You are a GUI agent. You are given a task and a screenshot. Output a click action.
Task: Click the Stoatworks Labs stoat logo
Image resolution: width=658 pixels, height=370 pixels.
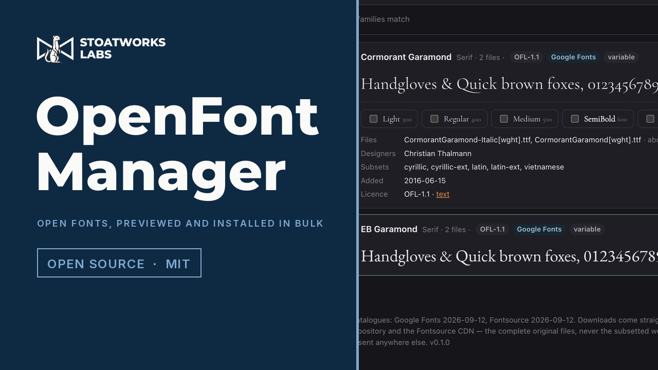pos(56,49)
